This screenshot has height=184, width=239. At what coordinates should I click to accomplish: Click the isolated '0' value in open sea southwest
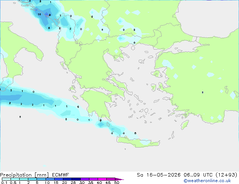coord(20,117)
